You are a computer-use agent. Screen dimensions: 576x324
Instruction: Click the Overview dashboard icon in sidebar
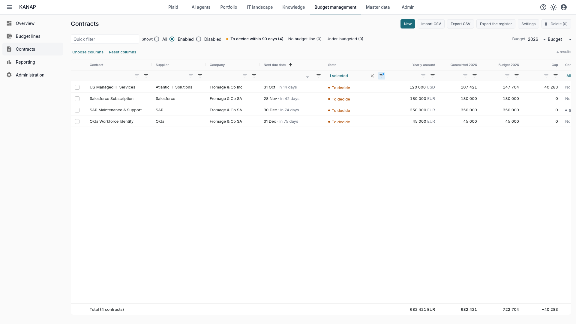[9, 23]
